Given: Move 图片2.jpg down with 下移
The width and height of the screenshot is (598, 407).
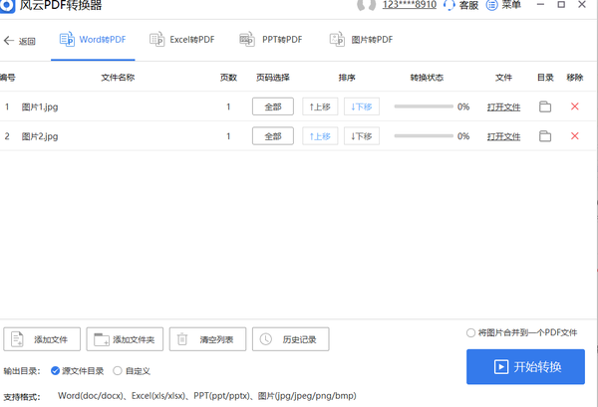Looking at the screenshot, I should (362, 136).
